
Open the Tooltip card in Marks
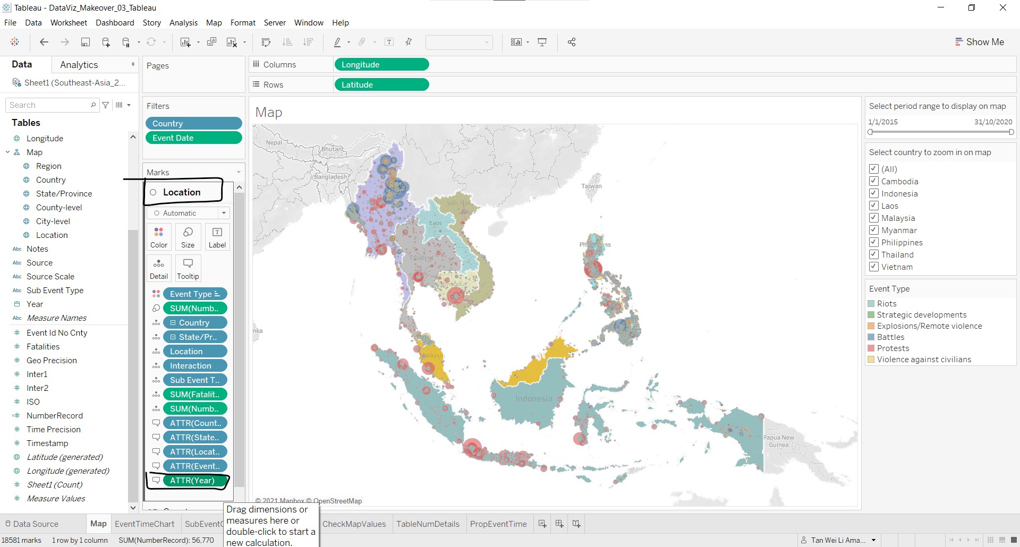pyautogui.click(x=188, y=268)
